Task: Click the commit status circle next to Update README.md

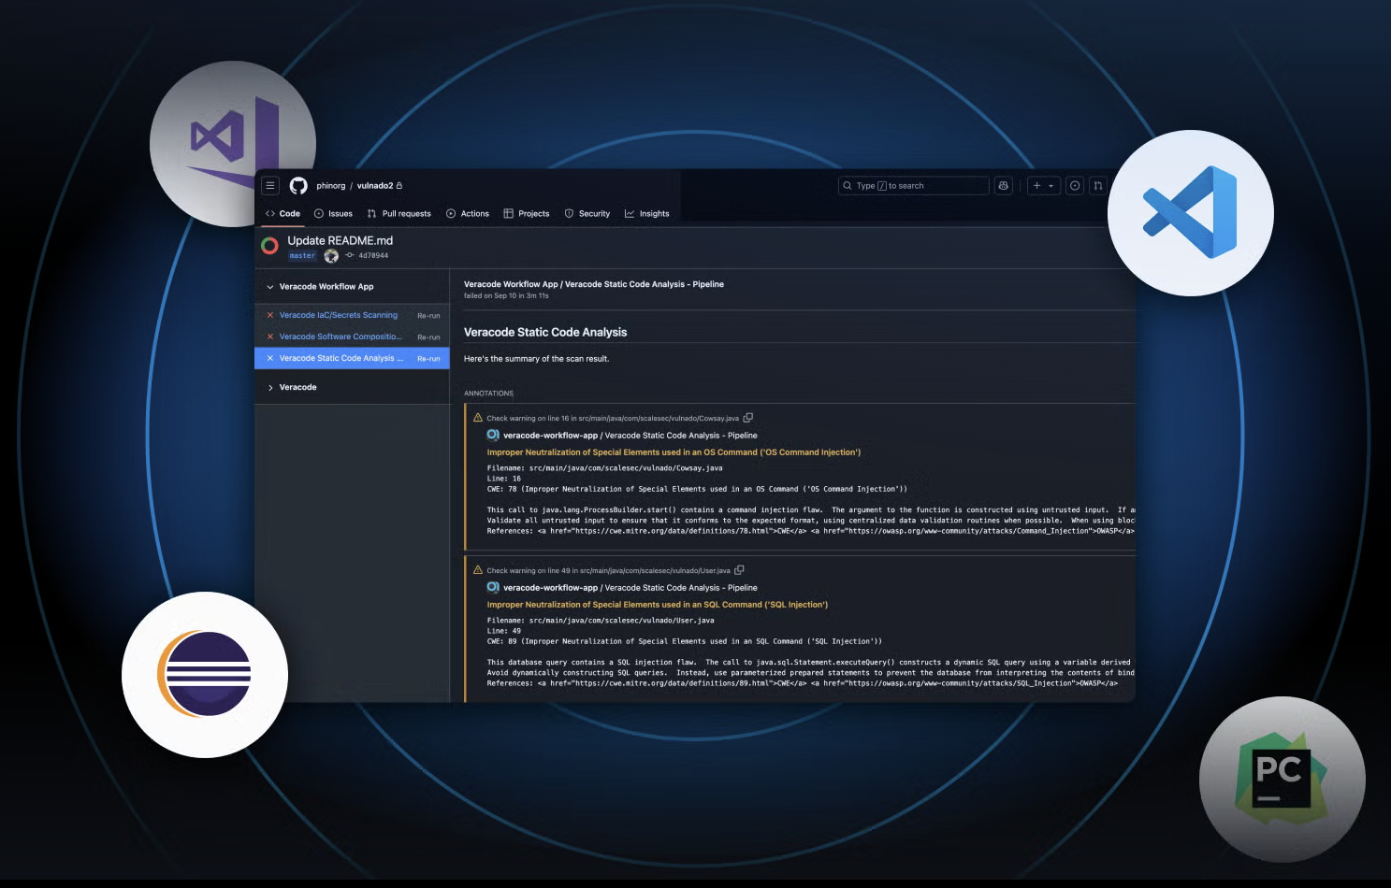Action: [x=269, y=246]
